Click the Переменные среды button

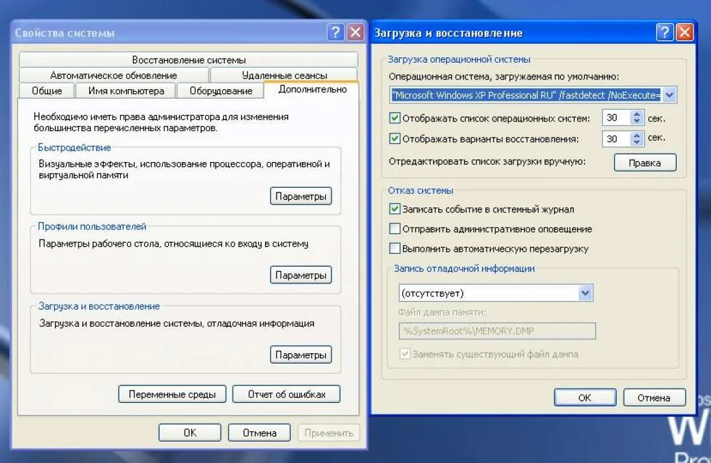pos(173,394)
